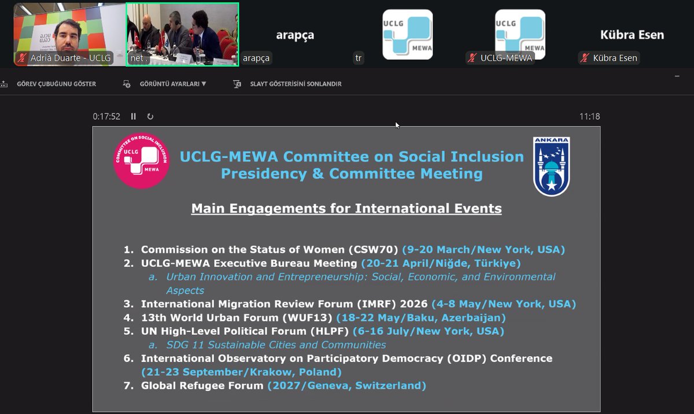Click the pink UCLG MEWA committee logo

point(142,161)
